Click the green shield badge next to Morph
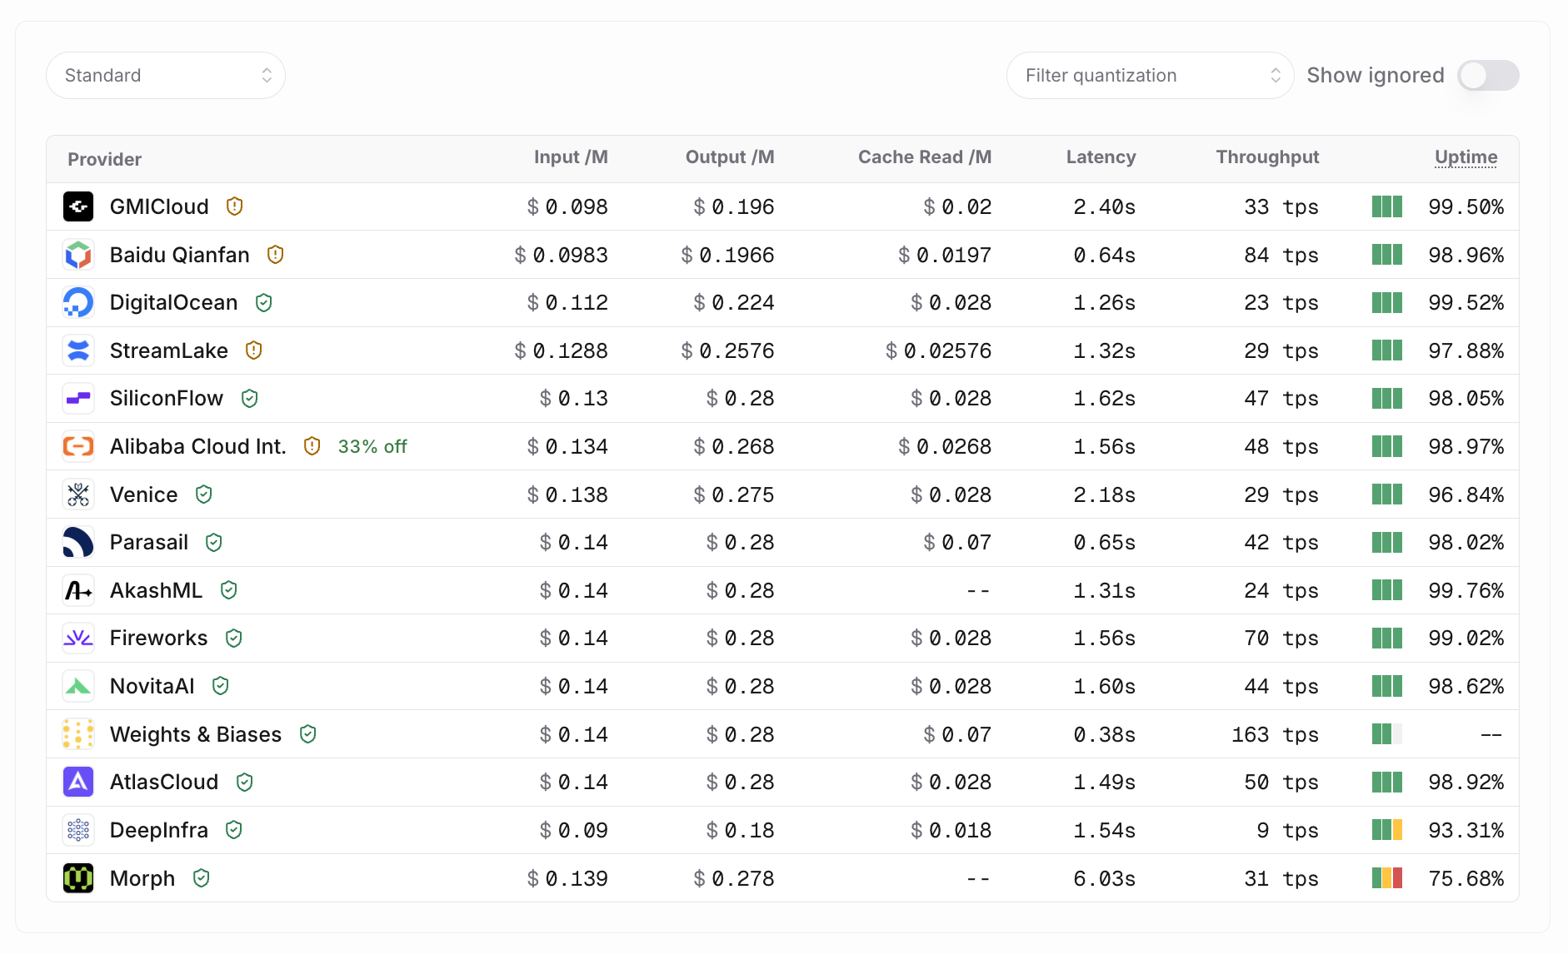 point(202,878)
